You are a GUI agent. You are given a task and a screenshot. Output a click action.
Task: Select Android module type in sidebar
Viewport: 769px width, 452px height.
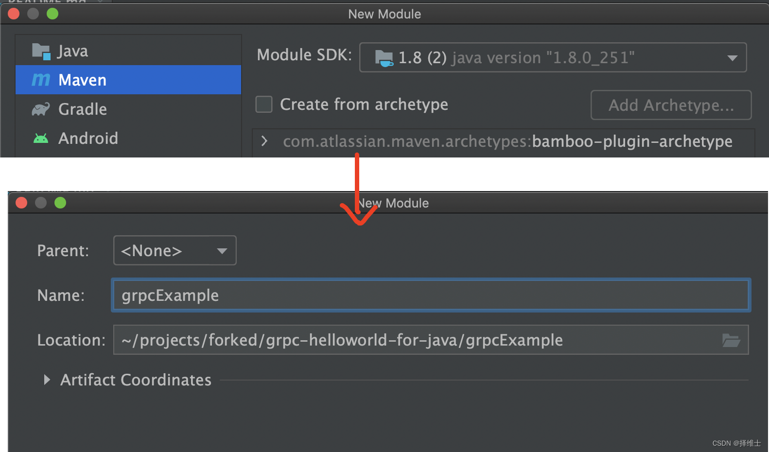tap(128, 138)
